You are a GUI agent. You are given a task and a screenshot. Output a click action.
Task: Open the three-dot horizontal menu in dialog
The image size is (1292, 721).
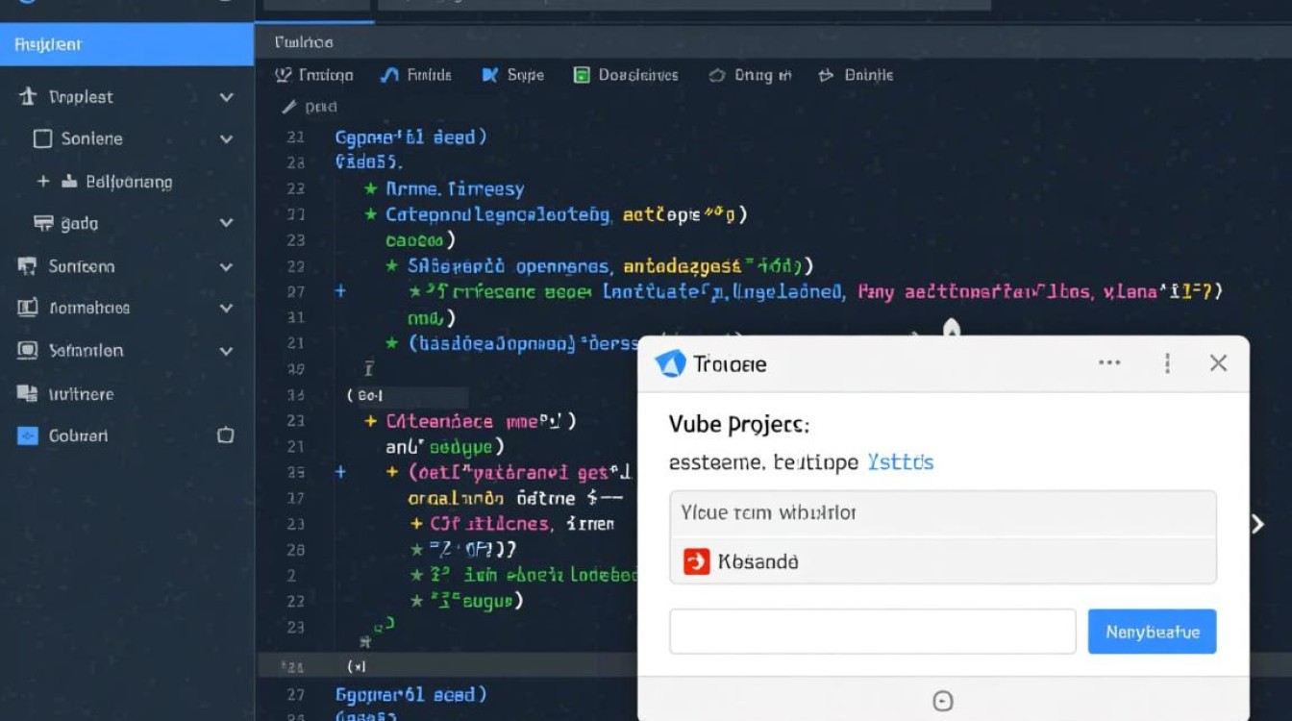(x=1109, y=363)
